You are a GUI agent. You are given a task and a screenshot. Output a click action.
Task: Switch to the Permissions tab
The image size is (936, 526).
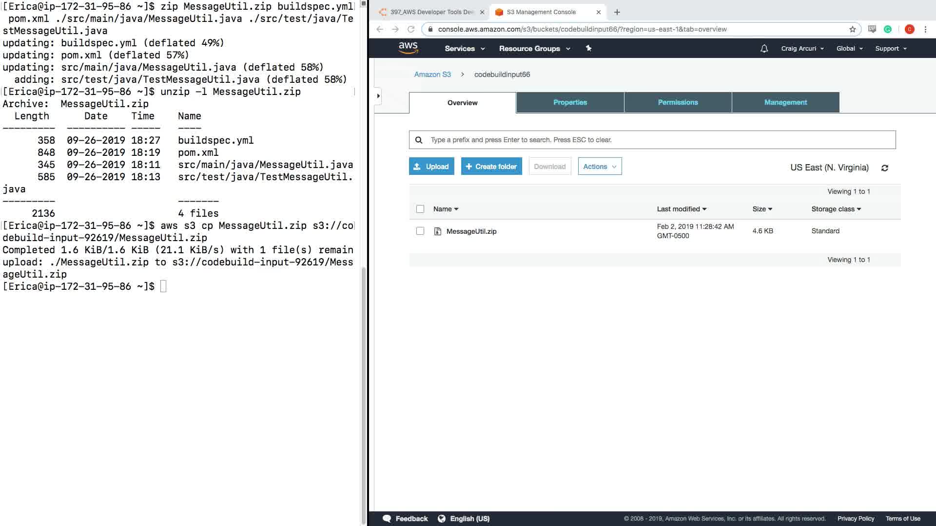(x=678, y=102)
